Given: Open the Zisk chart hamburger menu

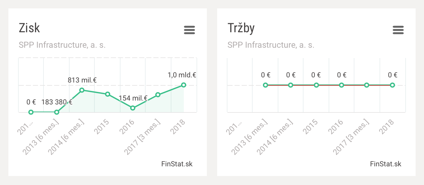Looking at the screenshot, I should click(189, 30).
